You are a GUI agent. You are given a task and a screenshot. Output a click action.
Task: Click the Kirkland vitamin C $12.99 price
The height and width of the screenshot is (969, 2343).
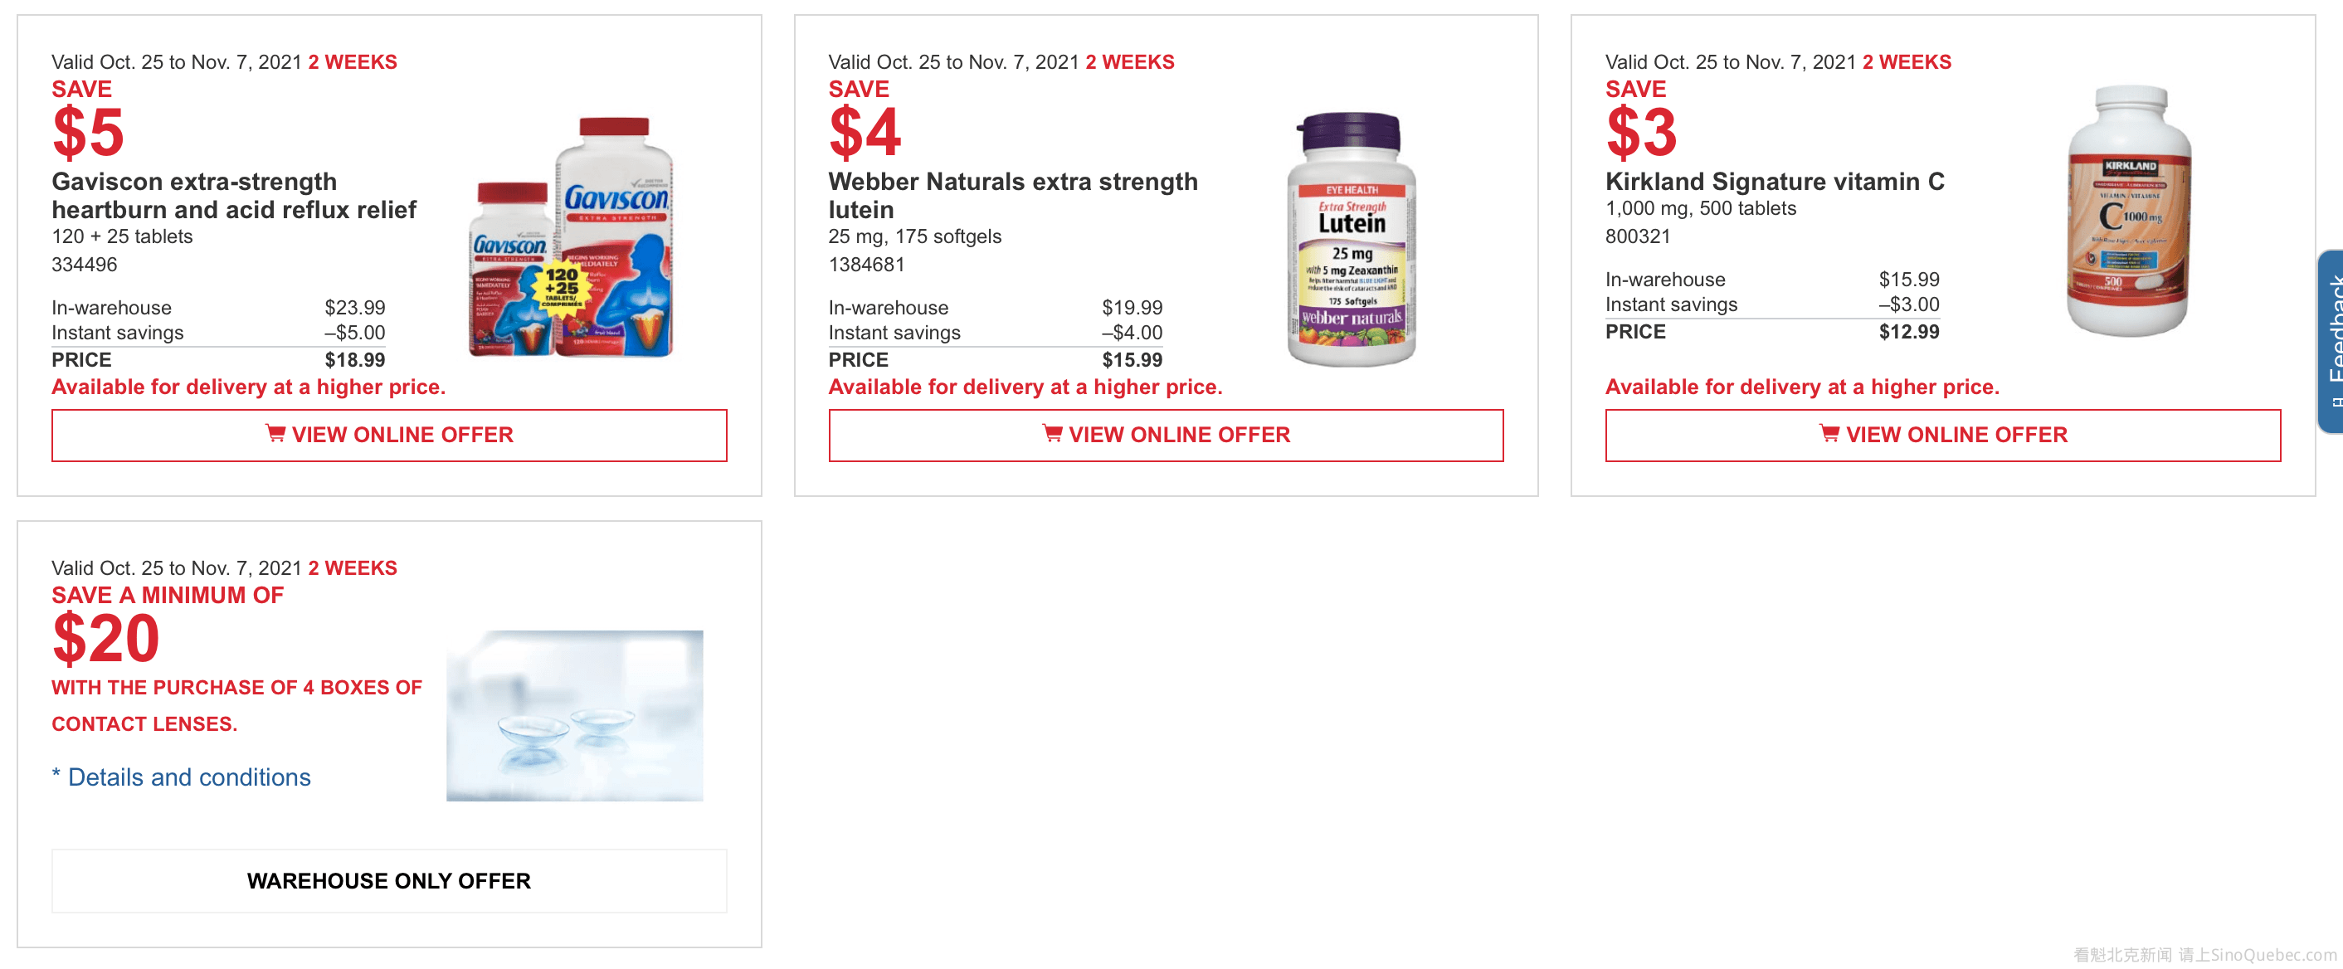pos(1908,332)
